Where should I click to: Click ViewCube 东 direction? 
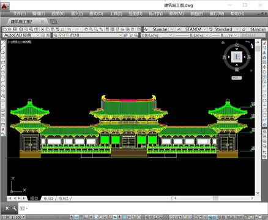(x=249, y=57)
